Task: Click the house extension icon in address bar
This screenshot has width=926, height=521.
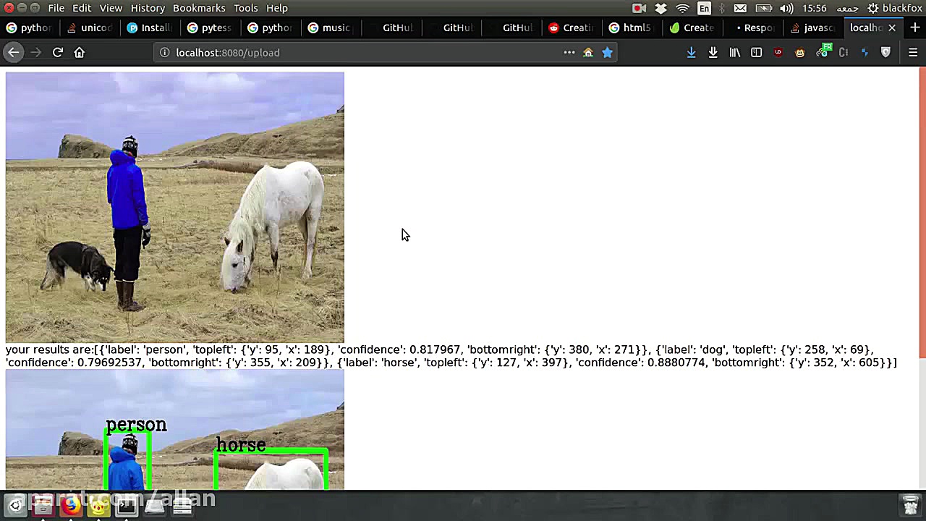Action: coord(588,52)
